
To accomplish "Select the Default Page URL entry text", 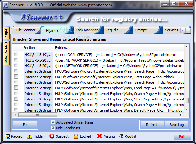I will 119,110.
